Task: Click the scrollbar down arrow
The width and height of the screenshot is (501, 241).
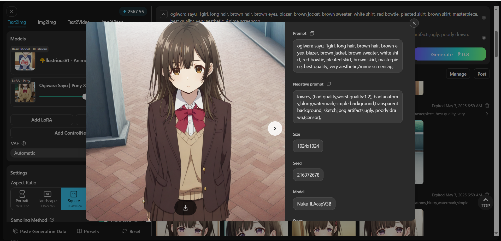Action: point(496,233)
